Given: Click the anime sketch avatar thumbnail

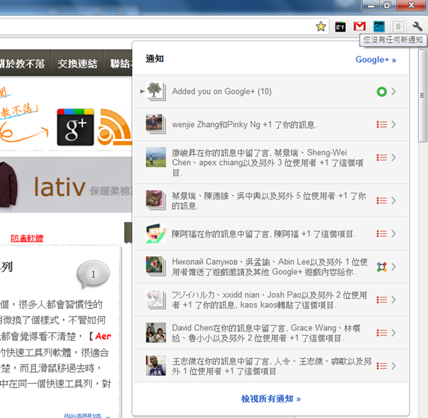Looking at the screenshot, I should tap(156, 300).
